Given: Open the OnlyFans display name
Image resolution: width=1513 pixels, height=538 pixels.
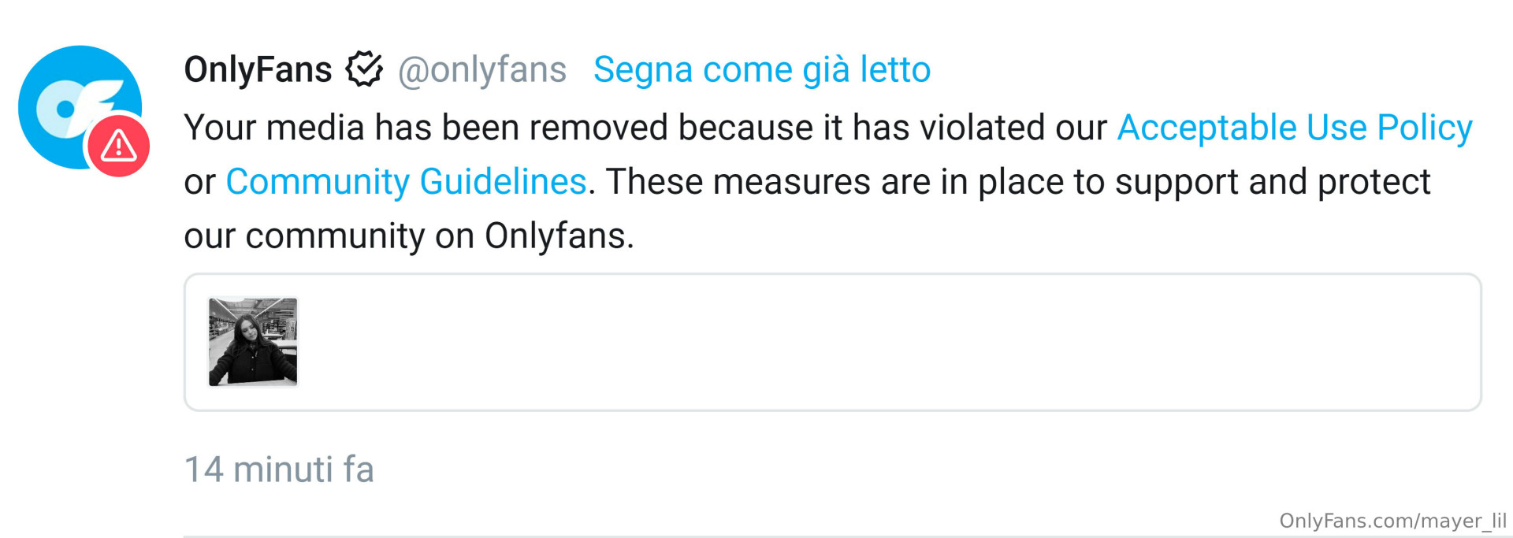Looking at the screenshot, I should 258,69.
